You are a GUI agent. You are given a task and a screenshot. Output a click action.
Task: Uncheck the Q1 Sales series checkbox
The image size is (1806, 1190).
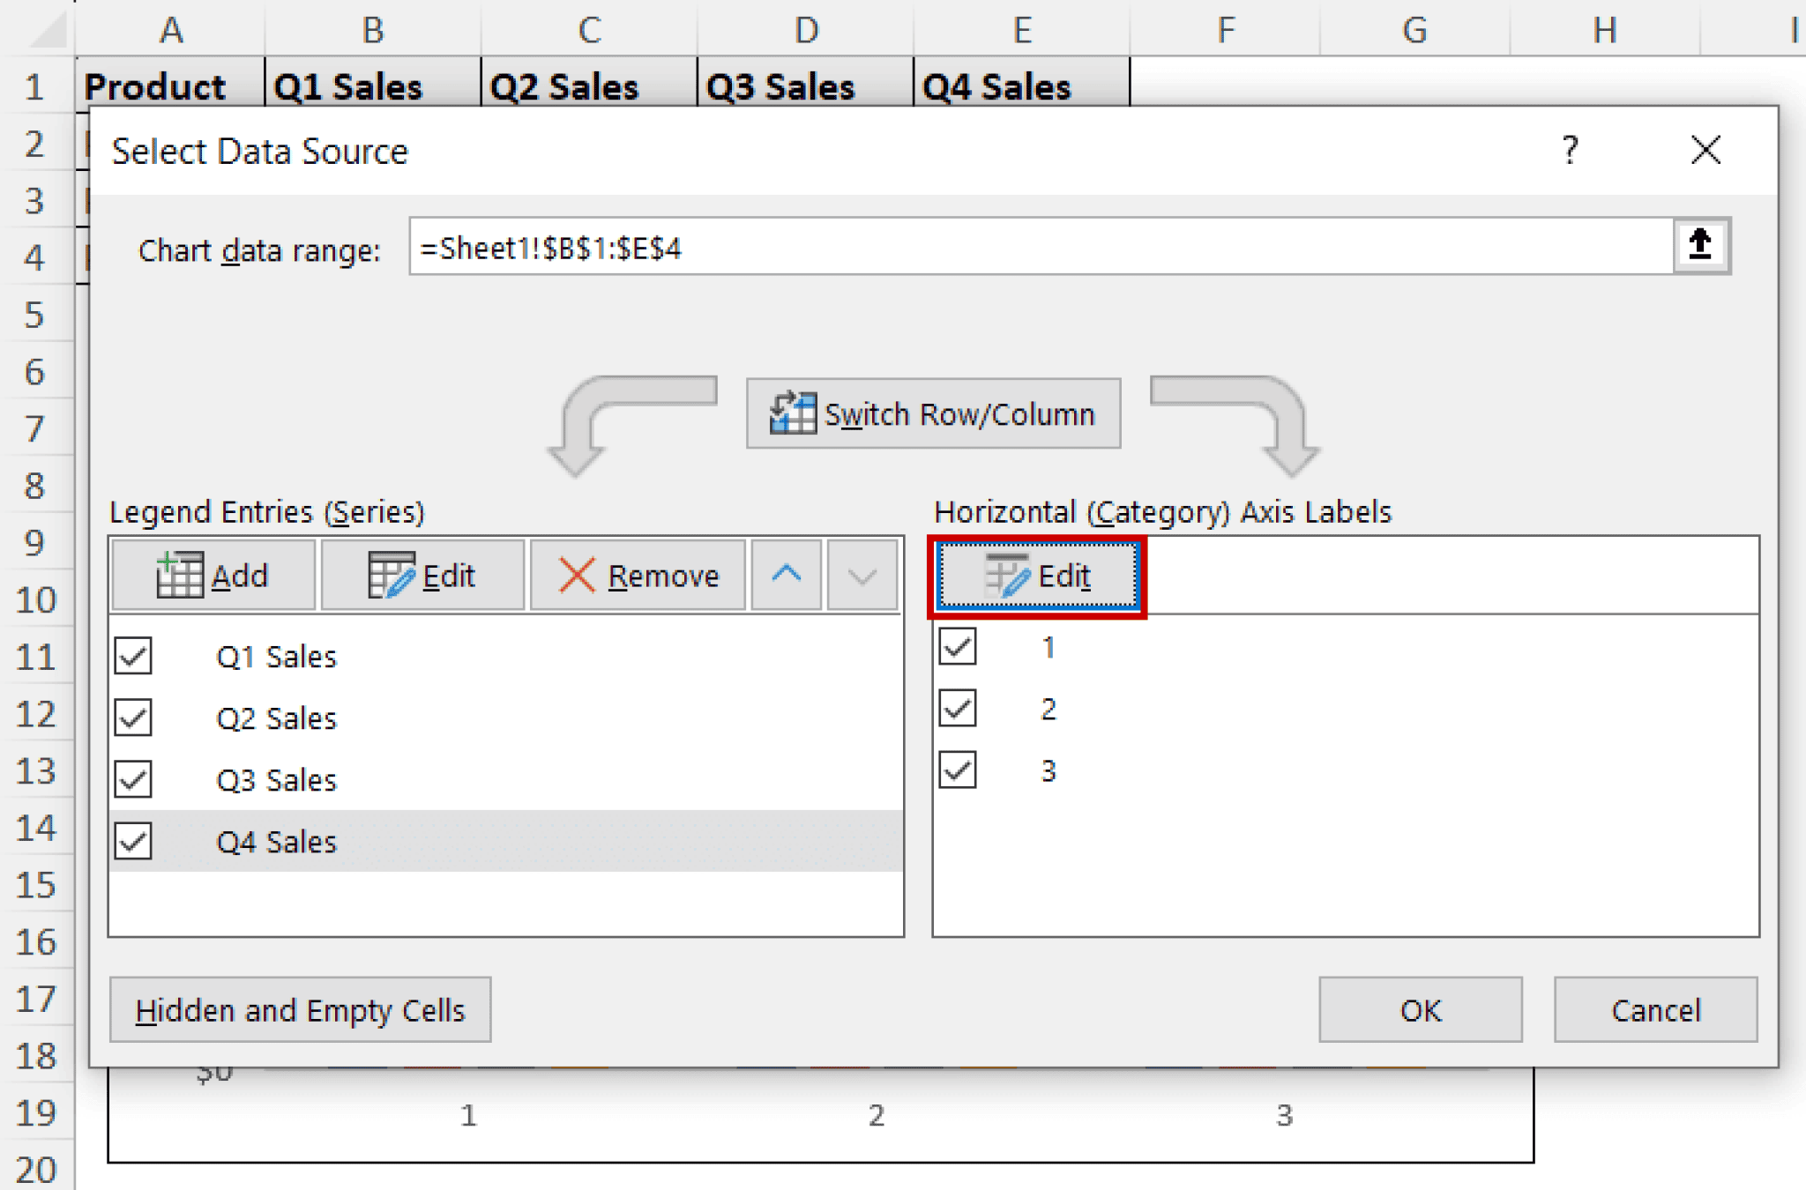(x=133, y=655)
